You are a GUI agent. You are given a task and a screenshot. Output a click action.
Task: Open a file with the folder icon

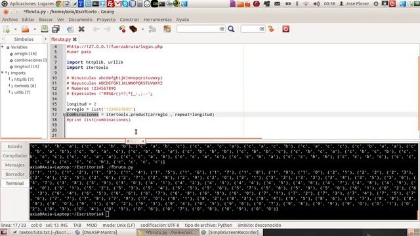click(25, 29)
